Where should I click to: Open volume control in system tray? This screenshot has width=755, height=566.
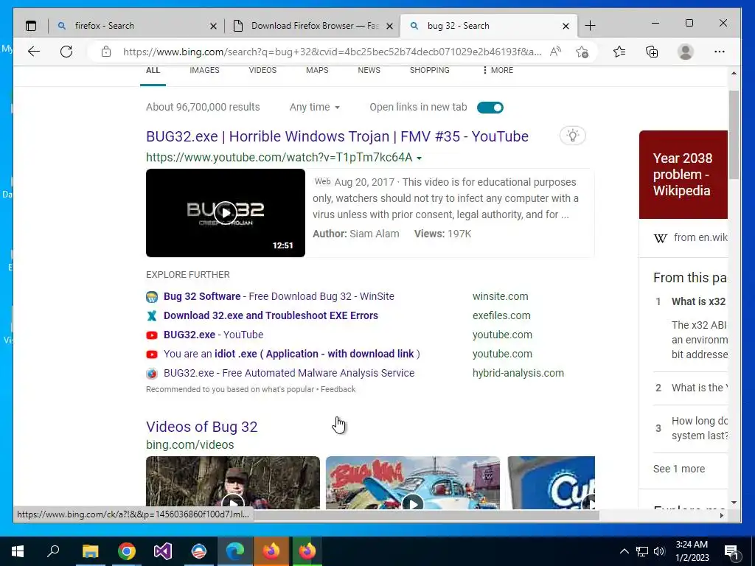(659, 551)
